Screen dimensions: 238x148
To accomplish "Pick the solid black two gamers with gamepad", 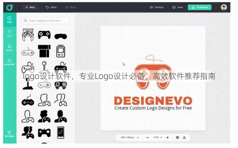I will (28, 132).
